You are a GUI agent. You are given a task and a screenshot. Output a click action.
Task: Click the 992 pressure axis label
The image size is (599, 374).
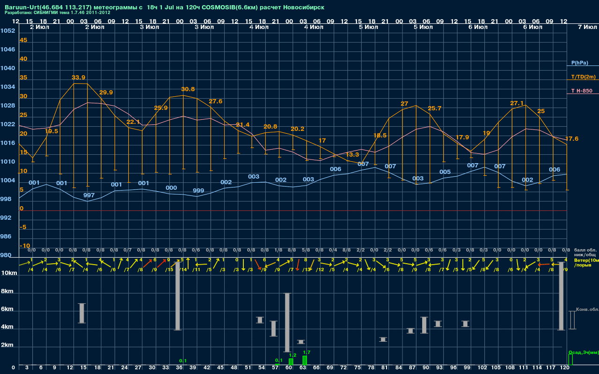[x=6, y=218]
